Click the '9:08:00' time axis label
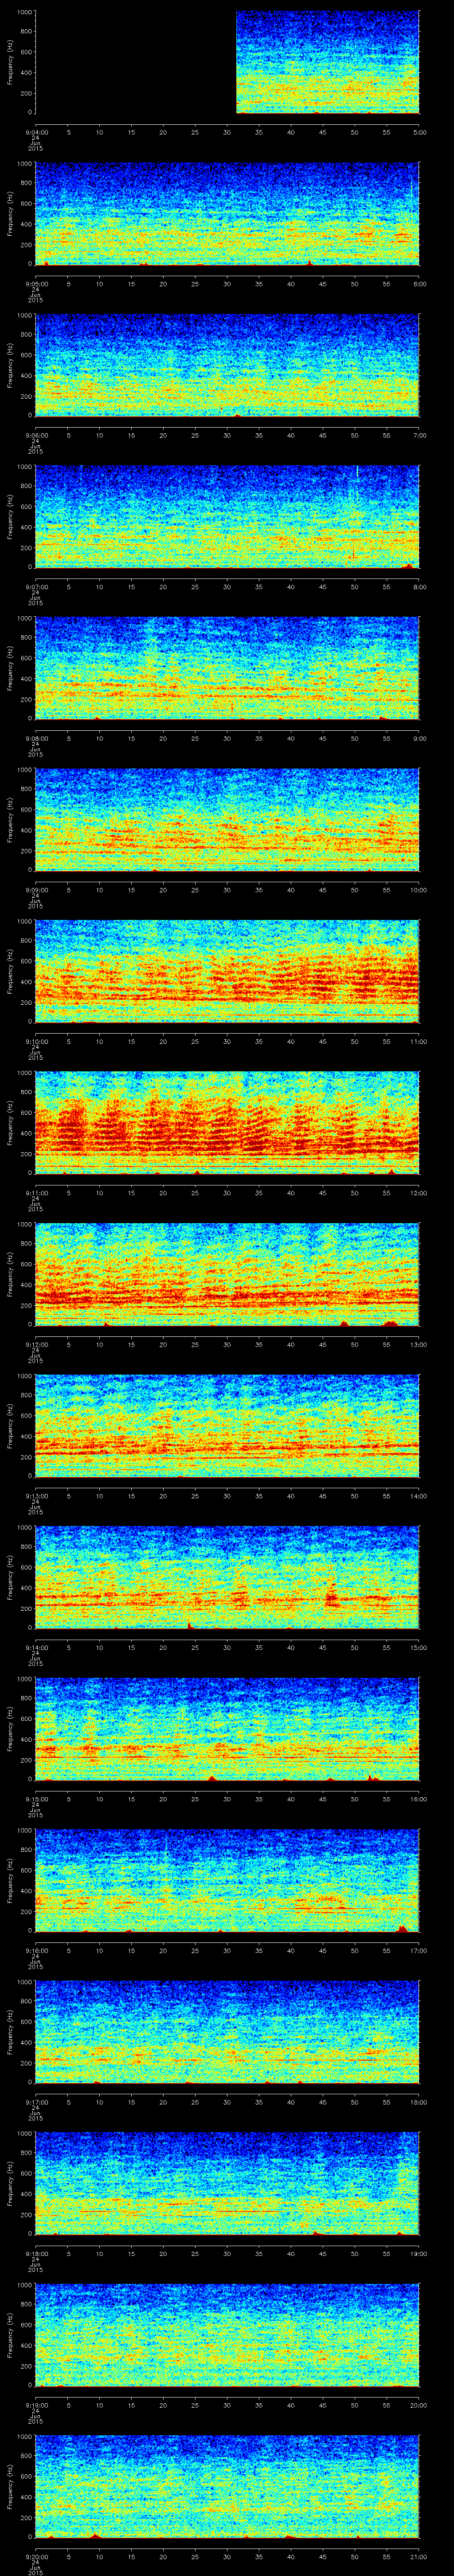 [36, 738]
